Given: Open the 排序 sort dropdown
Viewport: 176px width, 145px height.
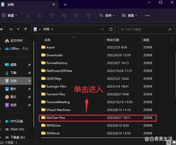Looking at the screenshot, I should 107,15.
